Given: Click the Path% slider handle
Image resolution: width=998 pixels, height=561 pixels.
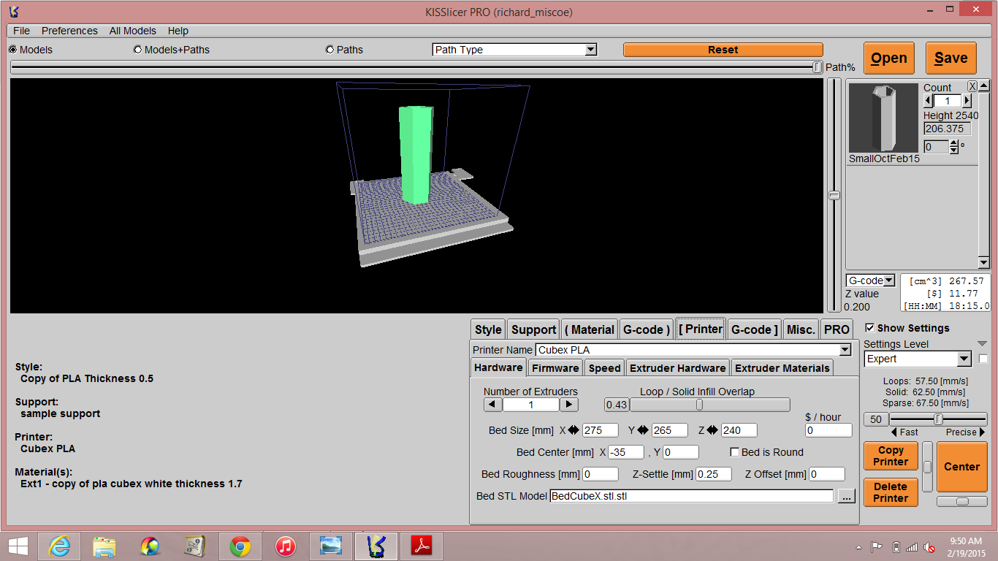Looking at the screenshot, I should tap(817, 67).
